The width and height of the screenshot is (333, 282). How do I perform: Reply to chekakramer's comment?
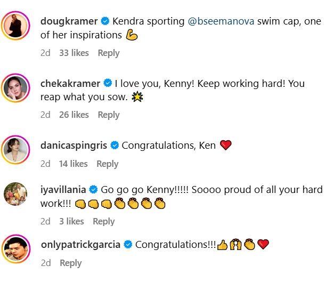(x=109, y=115)
